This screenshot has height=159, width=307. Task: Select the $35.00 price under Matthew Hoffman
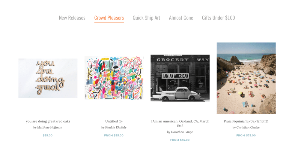[48, 135]
